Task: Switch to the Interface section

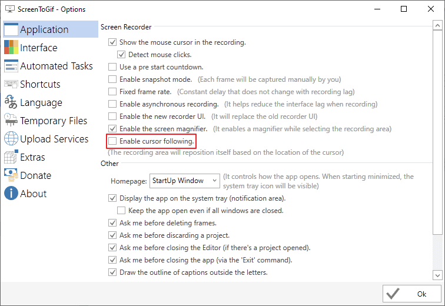Action: [x=51, y=48]
